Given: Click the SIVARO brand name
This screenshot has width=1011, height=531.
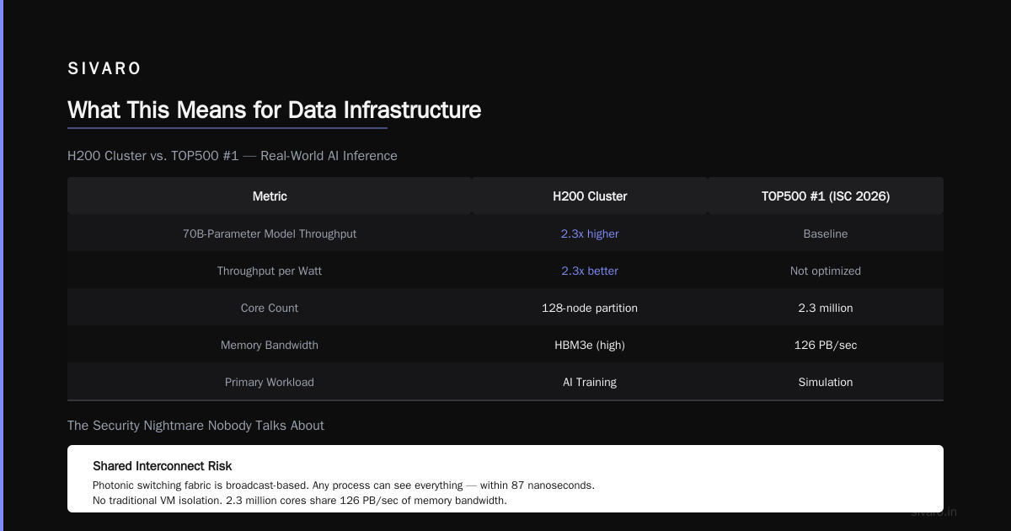Looking at the screenshot, I should coord(104,69).
